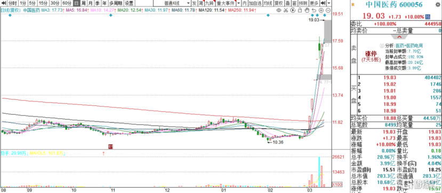Select the hand pan tool
Image resolution: width=442 pixels, height=193 pixels.
click(x=307, y=10)
